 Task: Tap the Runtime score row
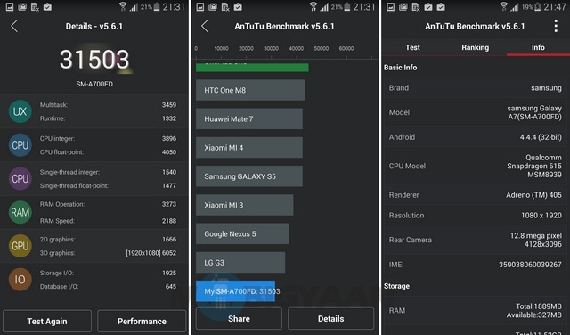(109, 118)
